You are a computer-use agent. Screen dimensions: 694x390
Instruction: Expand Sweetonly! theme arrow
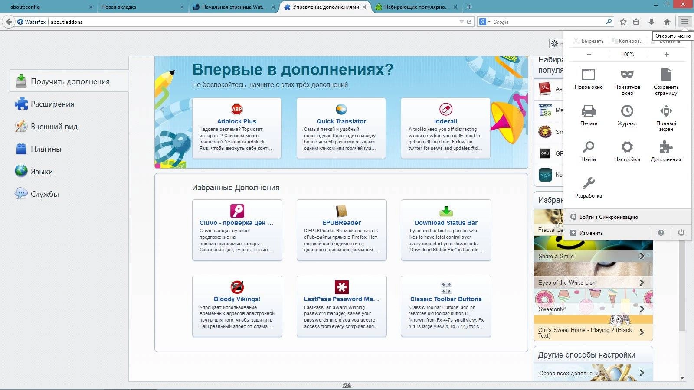642,309
